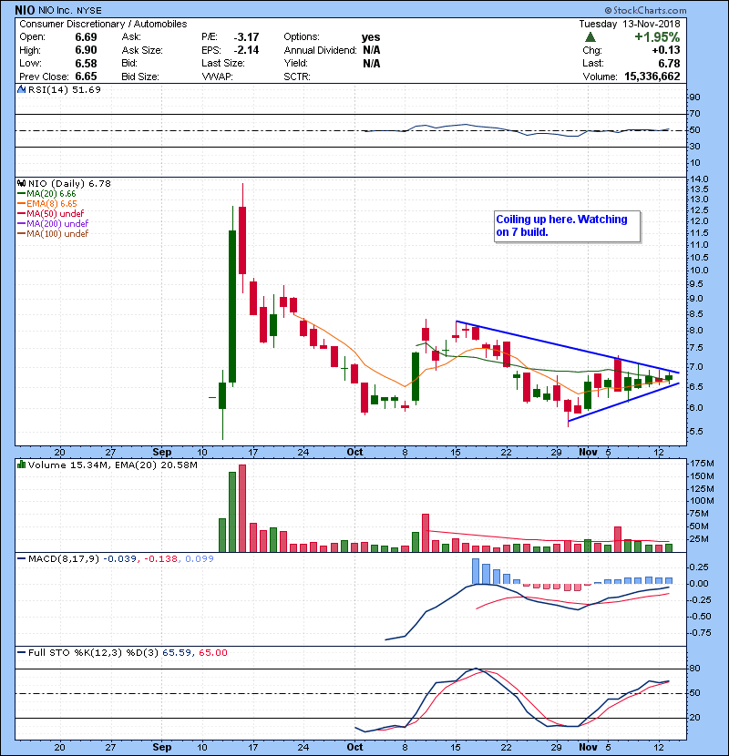Click the 'Consumer Discretionary / Automobiles' sector text

pos(103,24)
